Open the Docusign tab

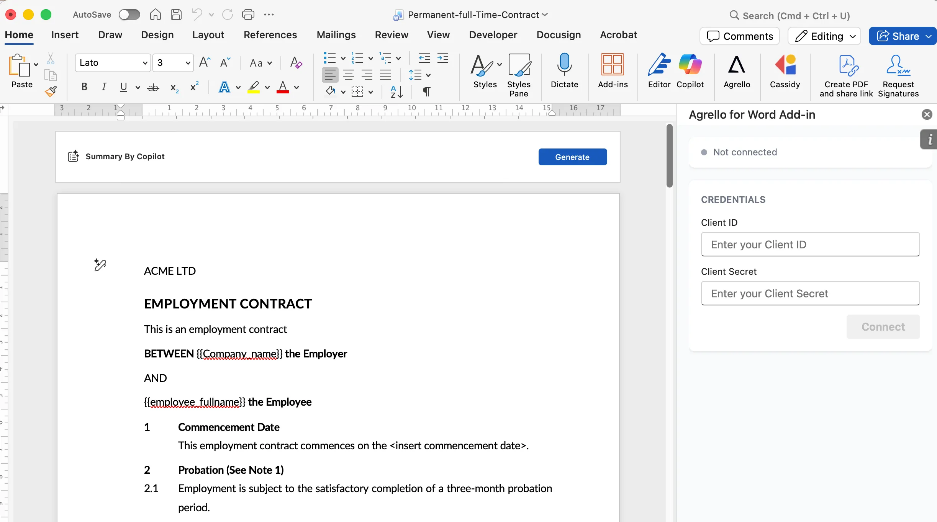coord(558,35)
